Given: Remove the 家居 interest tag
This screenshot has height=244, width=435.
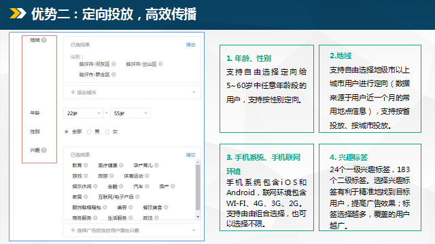Looking at the screenshot, I should pyautogui.click(x=86, y=197).
